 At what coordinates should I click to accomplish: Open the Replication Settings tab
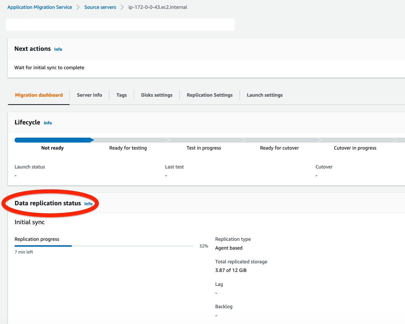click(209, 95)
